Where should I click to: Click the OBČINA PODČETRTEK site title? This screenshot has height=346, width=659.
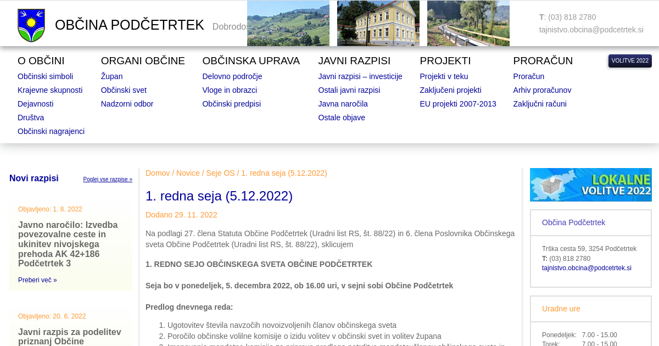tap(130, 25)
